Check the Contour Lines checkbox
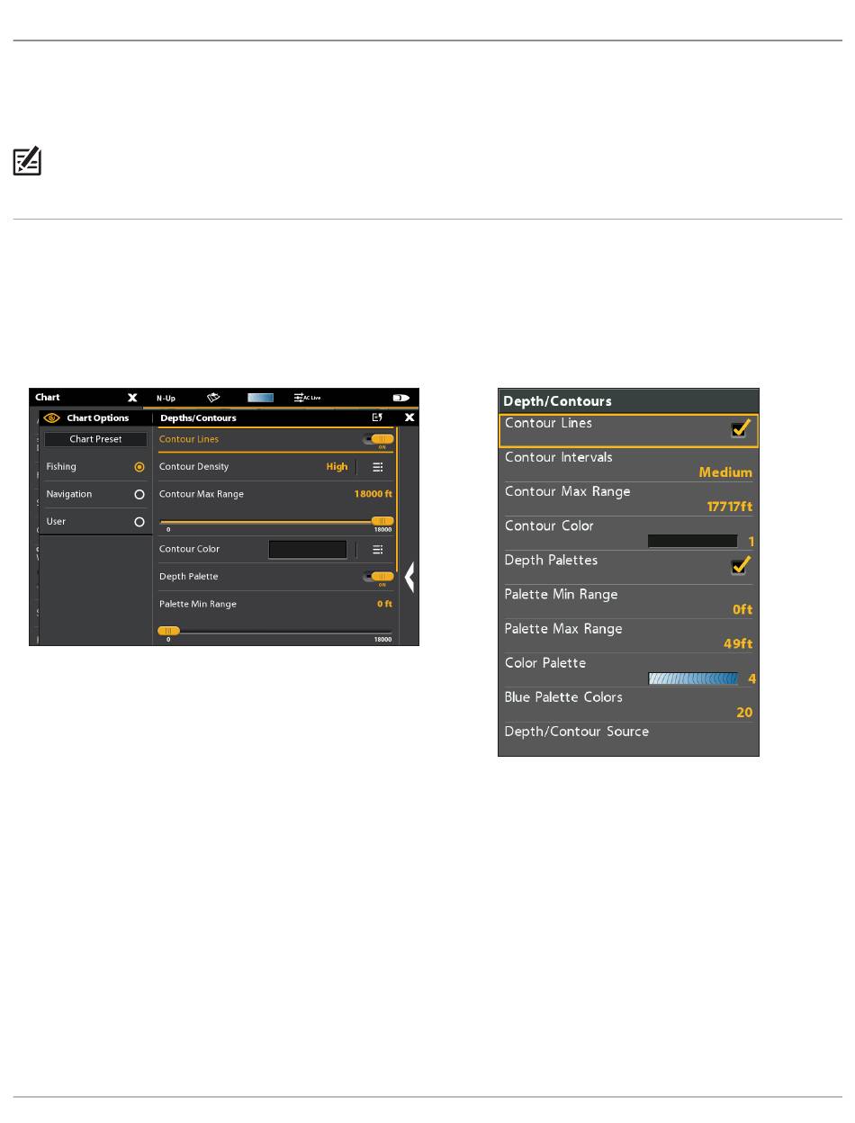Image resolution: width=855 pixels, height=1123 pixels. click(740, 430)
